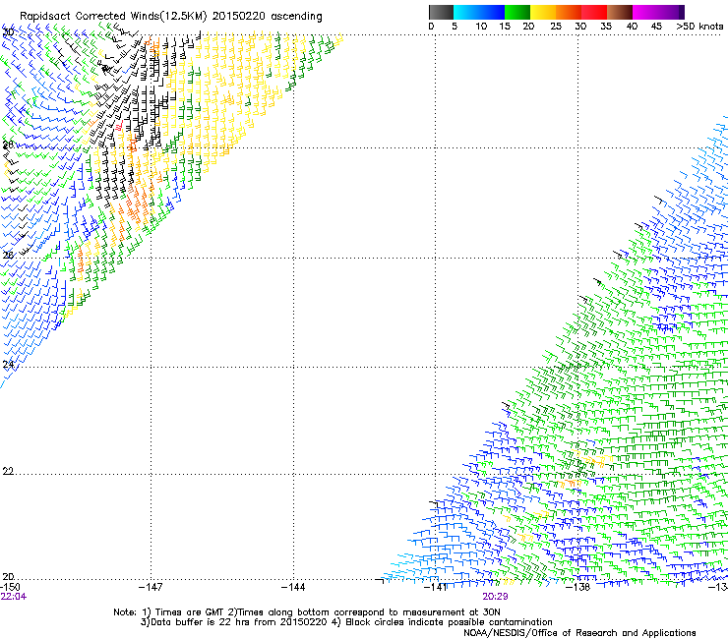Click the '20' tick label in the legend
Screen dimensions: 728x639
click(528, 27)
